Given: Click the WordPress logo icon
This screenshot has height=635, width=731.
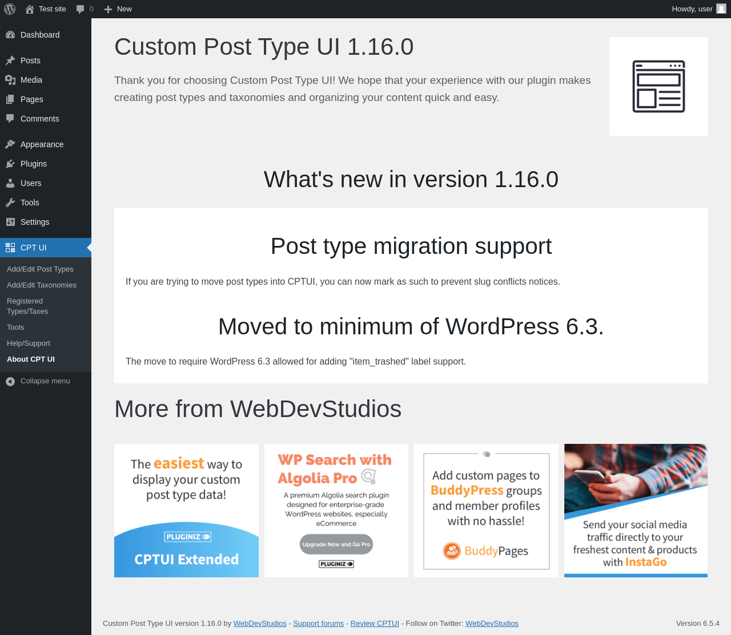Looking at the screenshot, I should pyautogui.click(x=10, y=9).
